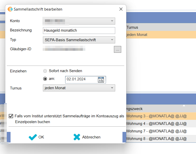Confirm the dialog with the OK label
Image resolution: width=196 pixels, height=154 pixels.
(41, 137)
